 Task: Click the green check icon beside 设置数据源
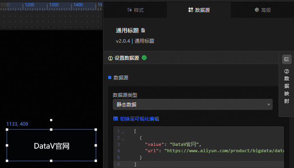tap(144, 58)
